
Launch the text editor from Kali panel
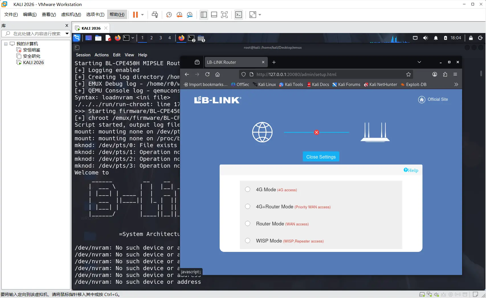(x=108, y=38)
